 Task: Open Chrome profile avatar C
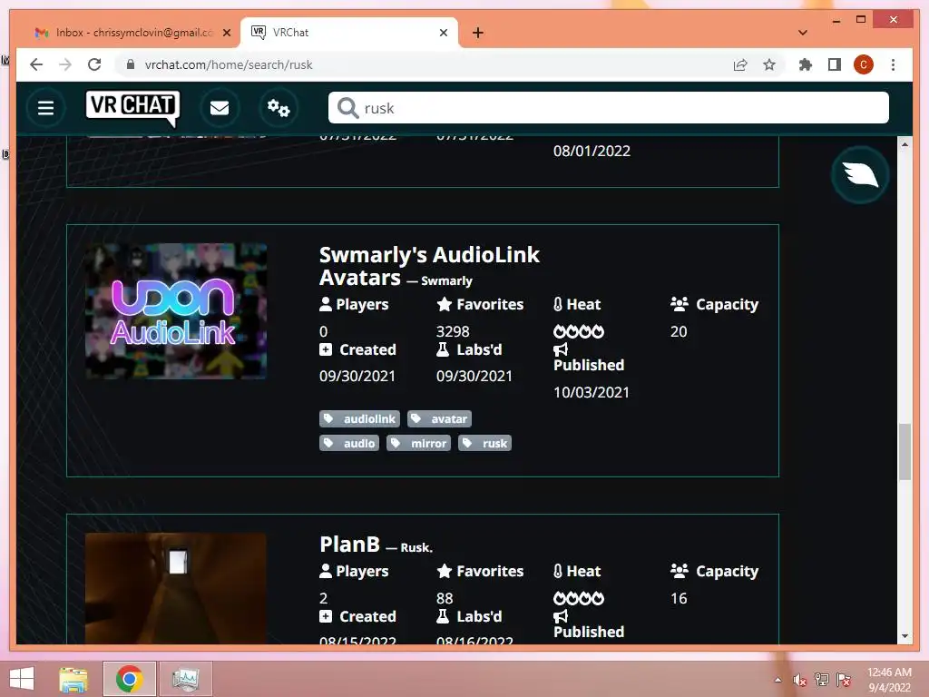coord(864,64)
